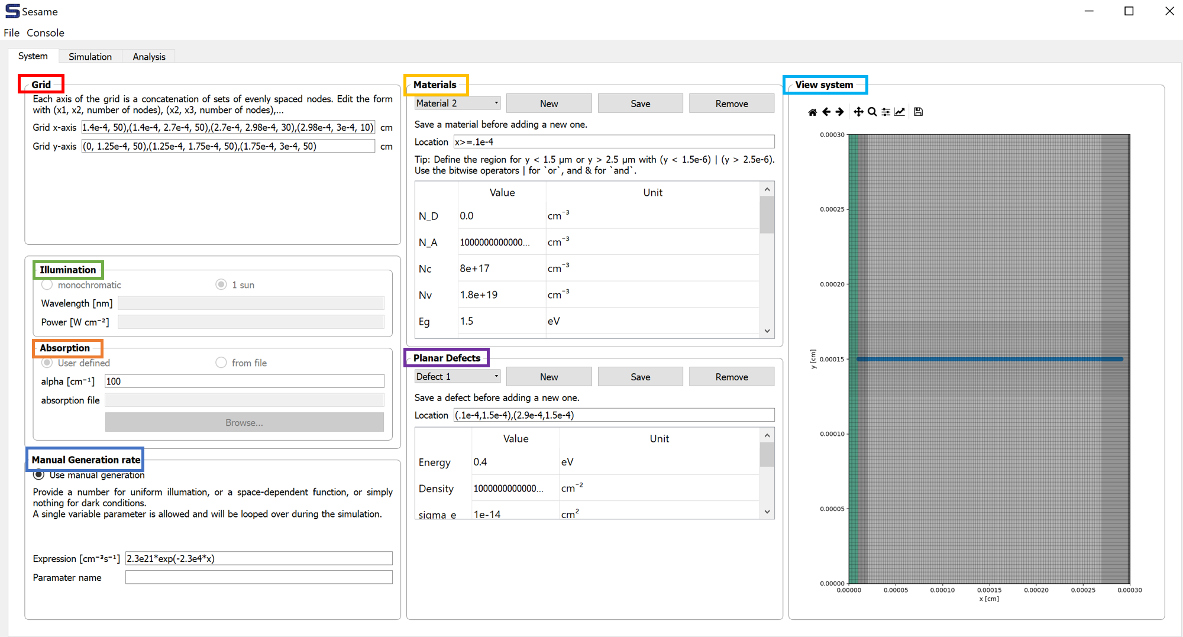Open configure subplots sliders icon
The image size is (1183, 637).
[x=885, y=112]
